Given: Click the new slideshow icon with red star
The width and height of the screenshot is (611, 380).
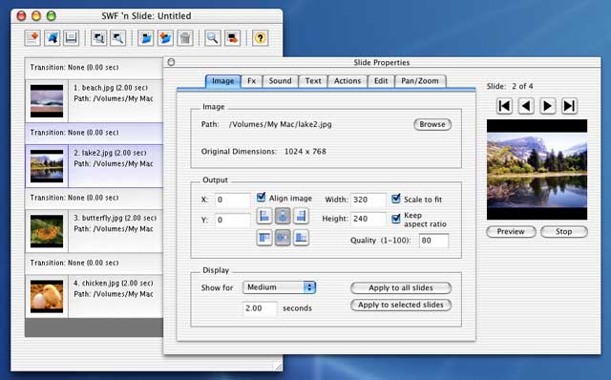Looking at the screenshot, I should 32,38.
